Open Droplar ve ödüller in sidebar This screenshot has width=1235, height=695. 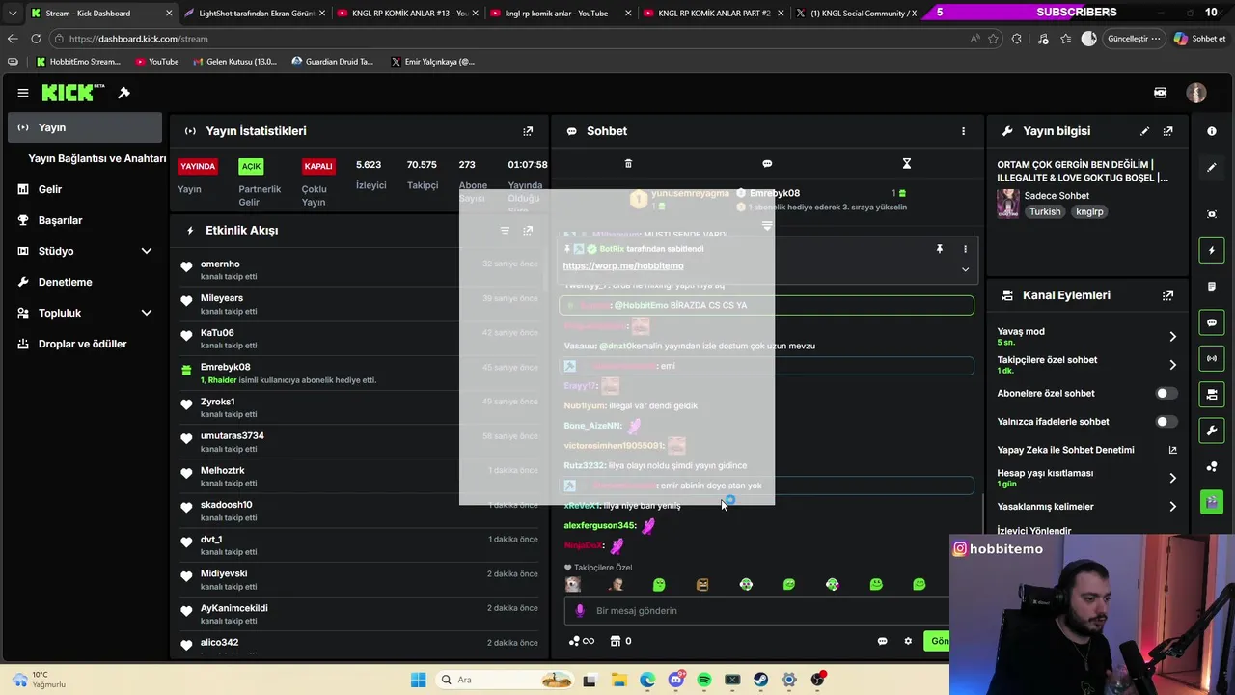pyautogui.click(x=82, y=344)
